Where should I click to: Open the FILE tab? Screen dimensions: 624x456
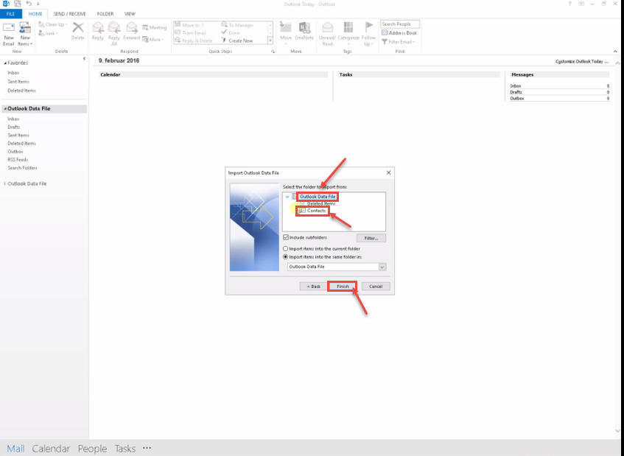pos(12,14)
